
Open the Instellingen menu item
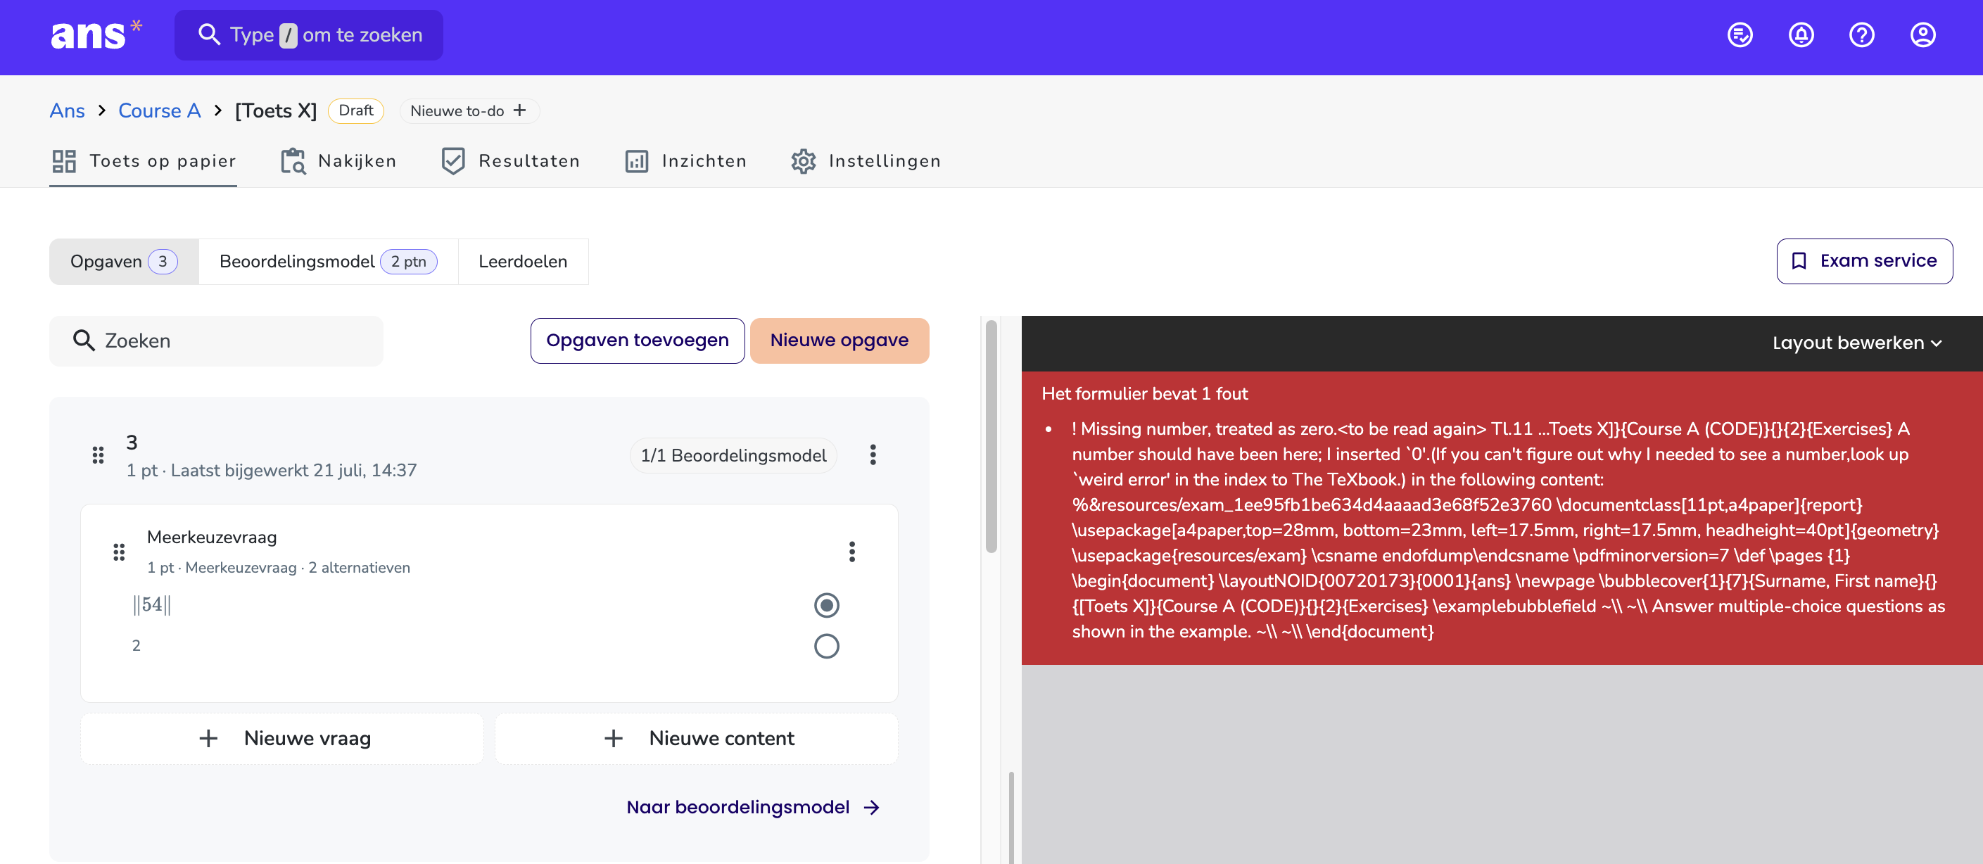(866, 161)
